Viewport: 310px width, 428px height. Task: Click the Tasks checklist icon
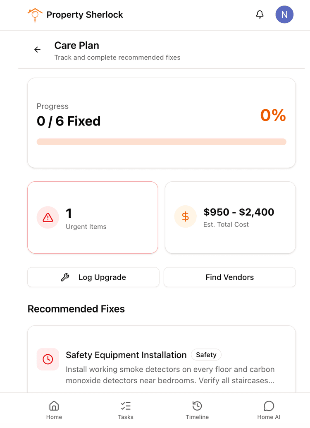pos(126,406)
